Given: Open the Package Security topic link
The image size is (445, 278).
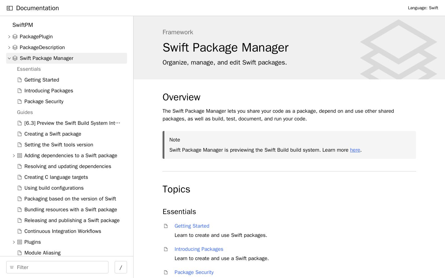Looking at the screenshot, I should (x=194, y=272).
